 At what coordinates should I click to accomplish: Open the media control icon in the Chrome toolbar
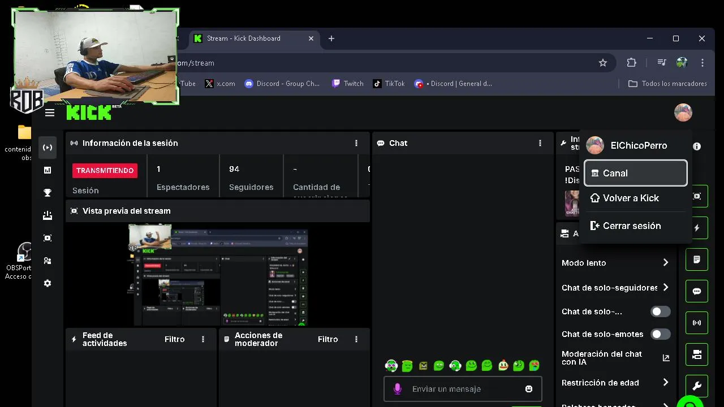click(x=661, y=63)
